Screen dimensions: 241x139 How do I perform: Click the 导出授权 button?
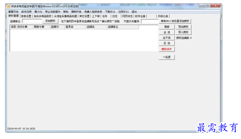(183, 27)
